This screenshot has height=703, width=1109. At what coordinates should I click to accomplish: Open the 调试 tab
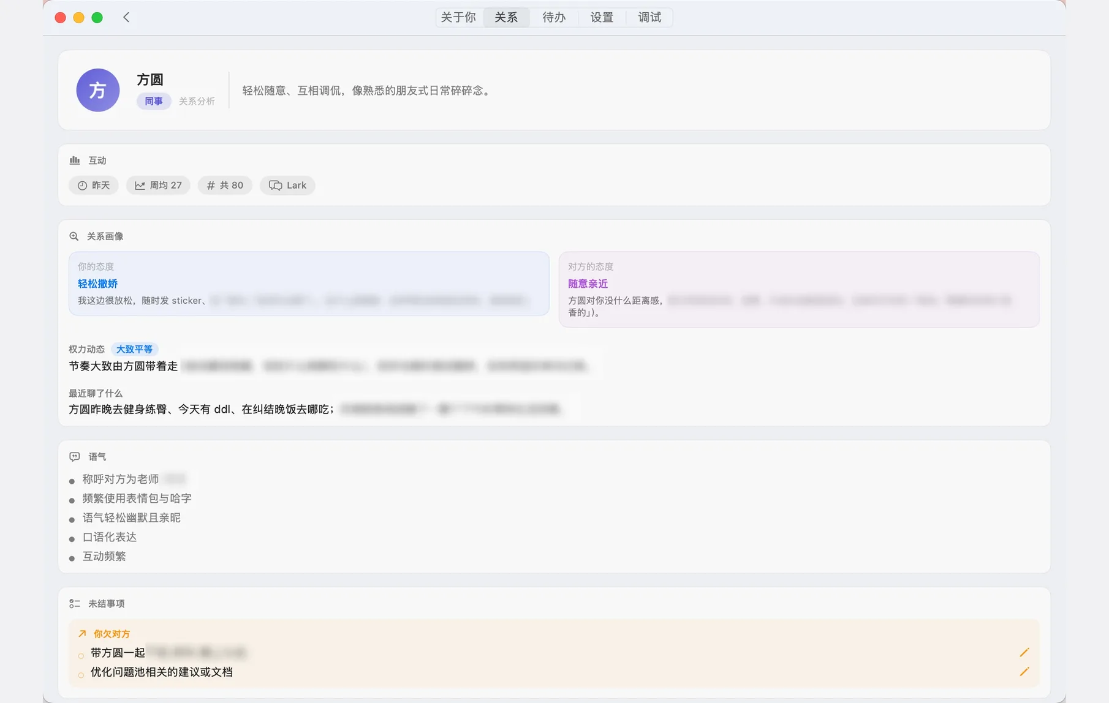click(x=649, y=17)
